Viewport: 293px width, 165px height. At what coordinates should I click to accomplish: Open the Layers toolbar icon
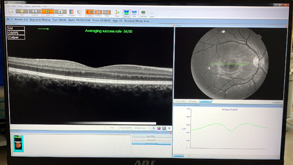[152, 13]
